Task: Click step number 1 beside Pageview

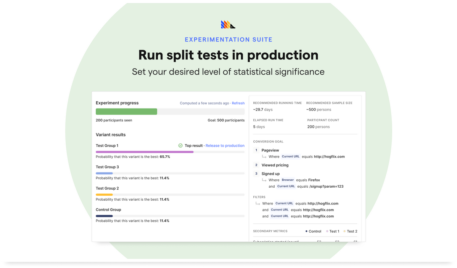Action: tap(256, 150)
